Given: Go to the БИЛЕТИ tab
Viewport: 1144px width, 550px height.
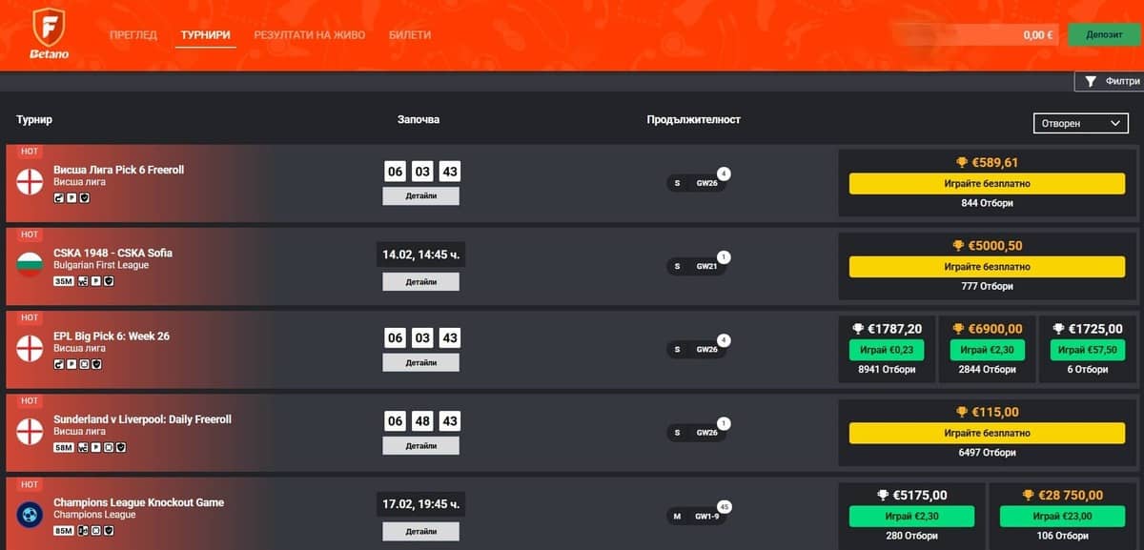Looking at the screenshot, I should (x=410, y=35).
